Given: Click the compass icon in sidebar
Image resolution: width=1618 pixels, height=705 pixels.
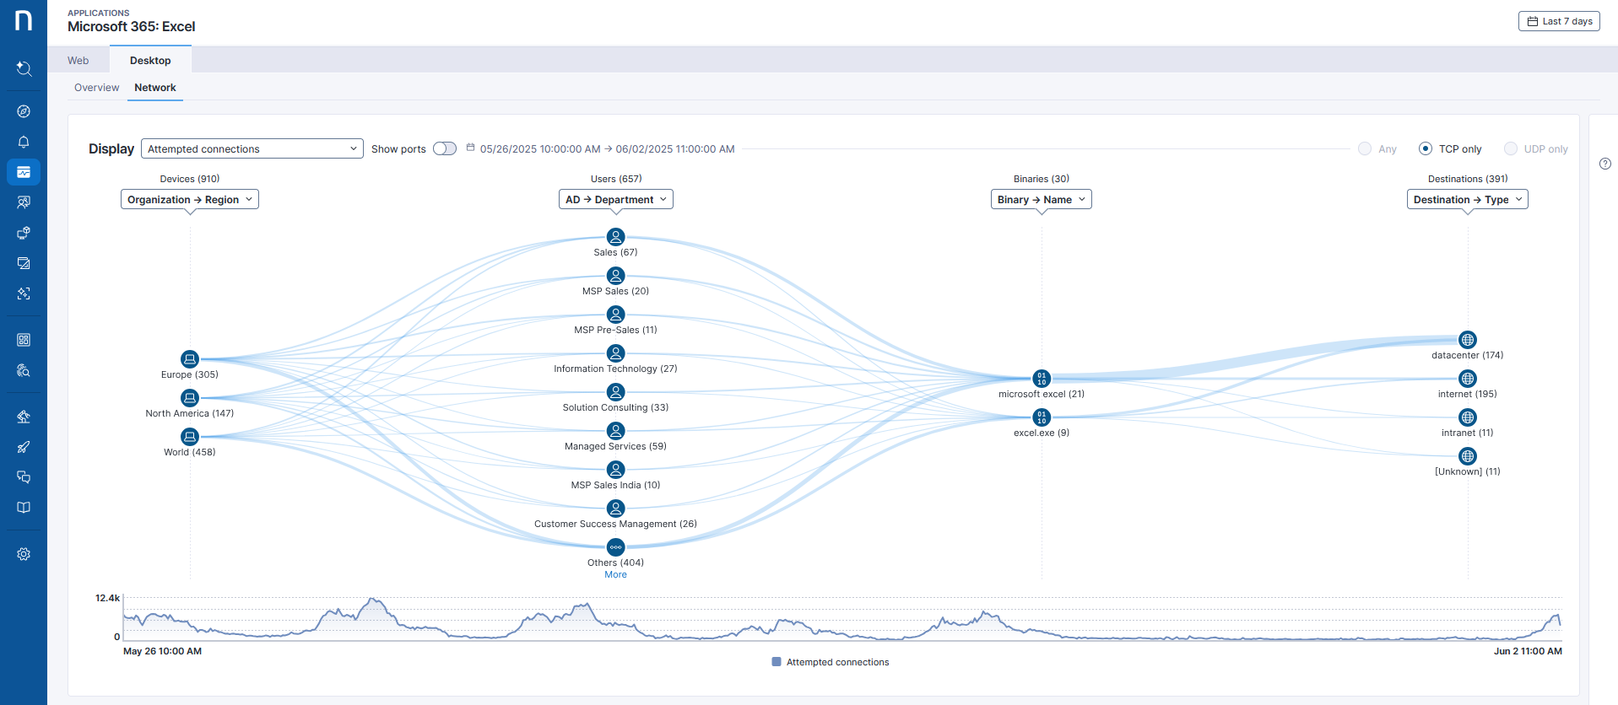Looking at the screenshot, I should [24, 111].
